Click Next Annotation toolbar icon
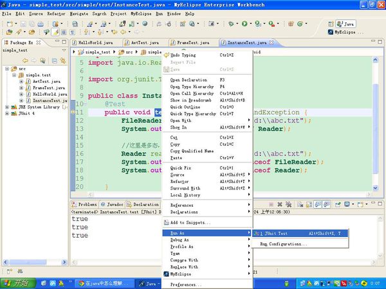Image resolution: width=386 pixels, height=289 pixels. pos(86,32)
